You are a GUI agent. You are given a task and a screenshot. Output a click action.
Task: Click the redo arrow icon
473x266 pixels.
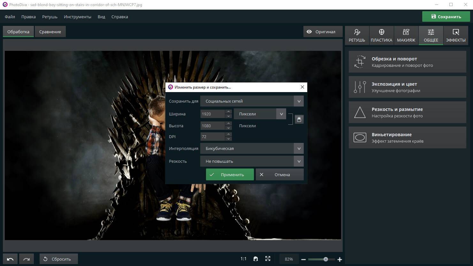(x=27, y=259)
